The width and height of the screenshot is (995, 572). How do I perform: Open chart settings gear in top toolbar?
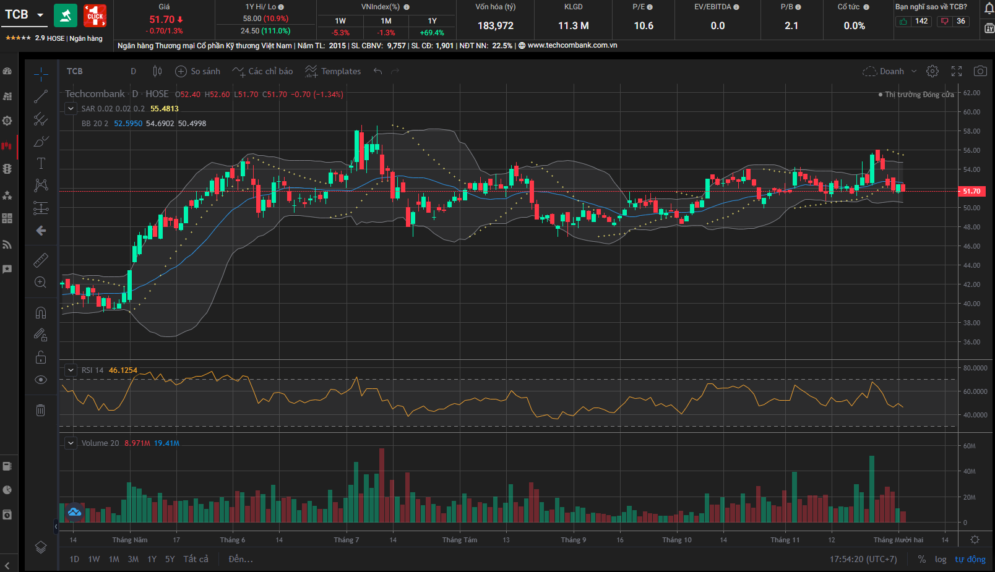click(933, 71)
